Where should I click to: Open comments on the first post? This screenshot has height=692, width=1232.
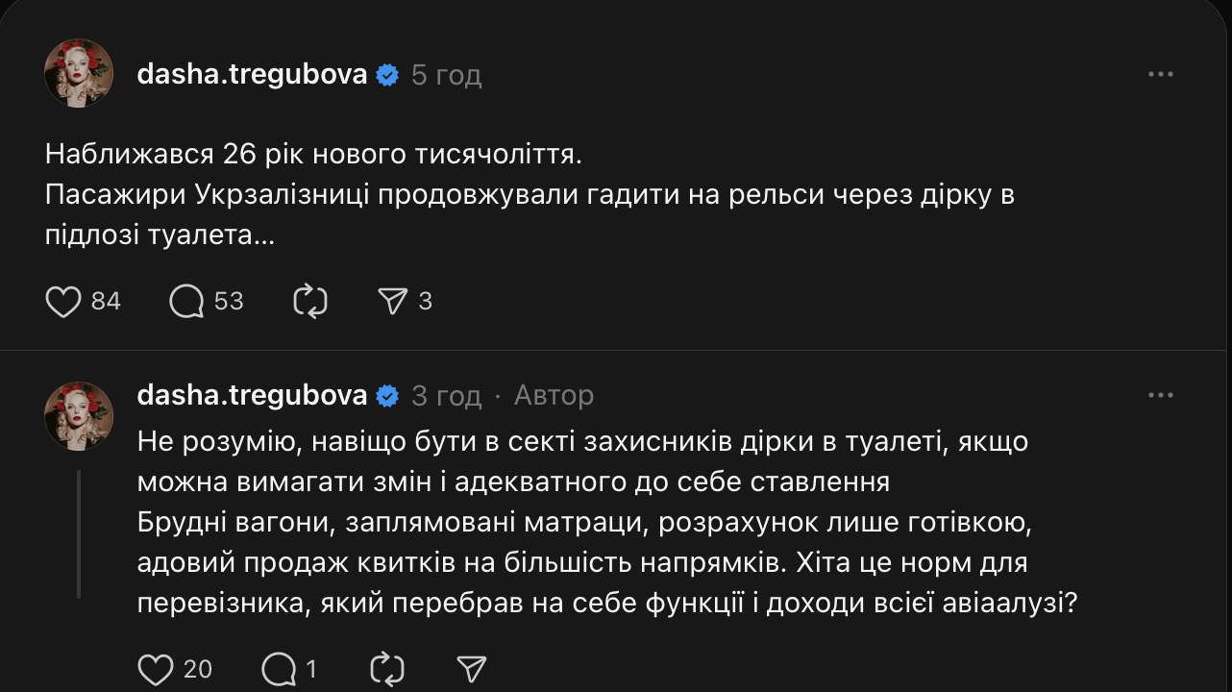[x=187, y=302]
